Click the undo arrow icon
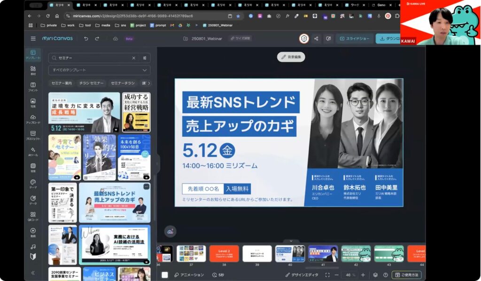The height and width of the screenshot is (281, 481). (86, 38)
